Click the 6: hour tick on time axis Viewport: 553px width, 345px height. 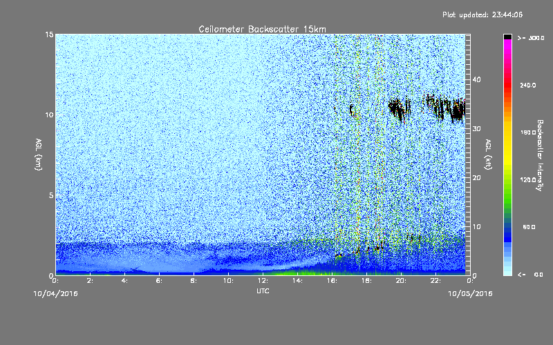click(159, 281)
